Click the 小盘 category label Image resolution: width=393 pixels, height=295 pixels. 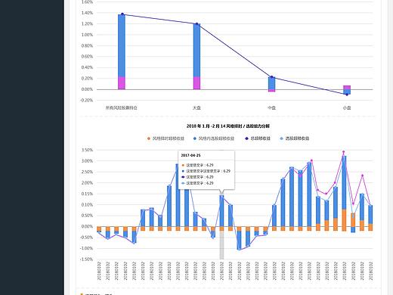[347, 108]
